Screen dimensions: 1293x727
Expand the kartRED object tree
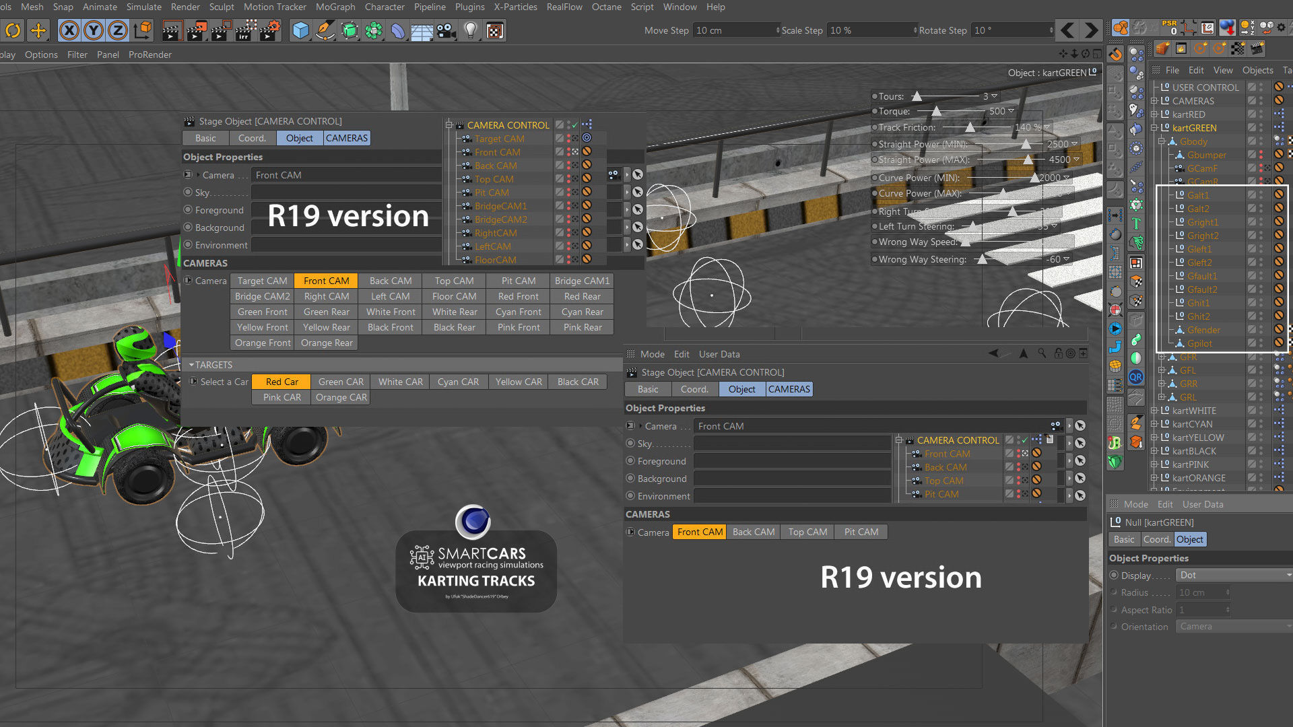coord(1154,114)
